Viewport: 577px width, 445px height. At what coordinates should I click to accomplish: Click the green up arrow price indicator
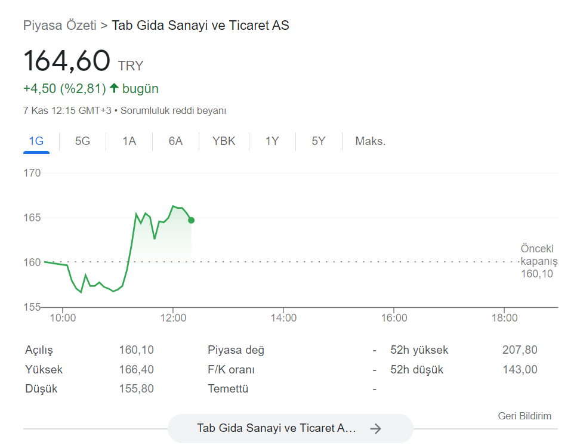click(x=114, y=88)
